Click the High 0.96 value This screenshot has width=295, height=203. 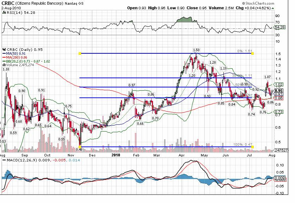[157, 8]
